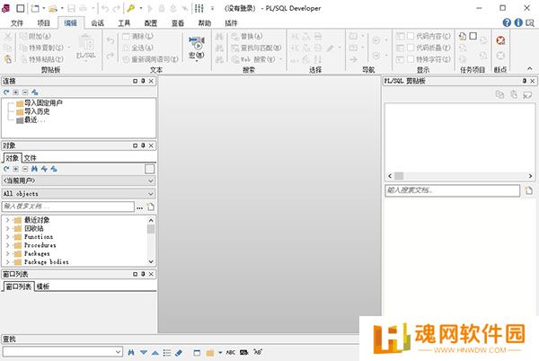
Task: Click the whole word icon in 查找 bar
Action: pos(243,352)
